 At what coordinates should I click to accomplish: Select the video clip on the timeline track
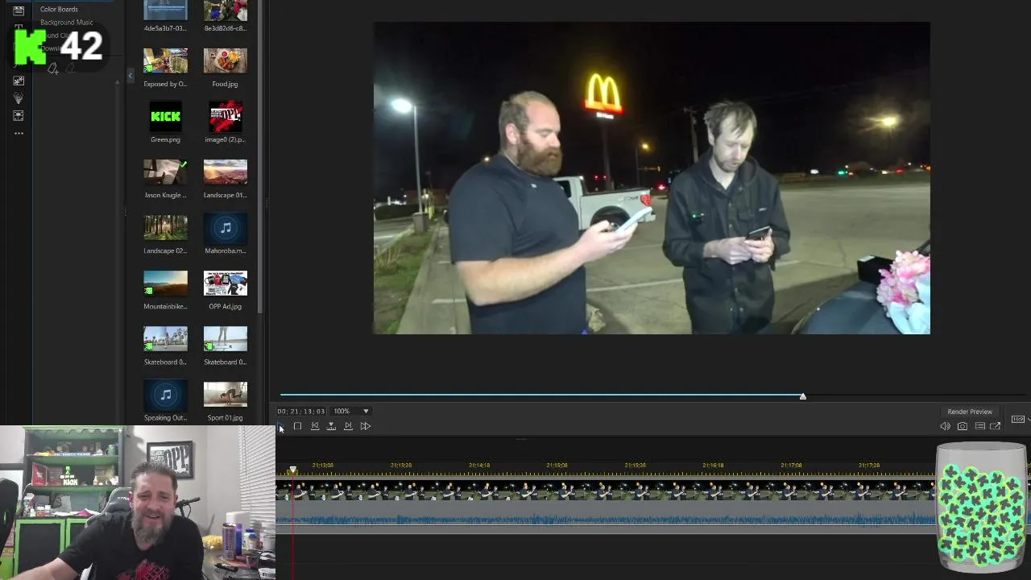(x=604, y=490)
